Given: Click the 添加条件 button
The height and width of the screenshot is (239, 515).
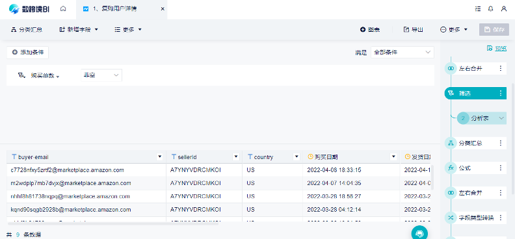Looking at the screenshot, I should point(27,53).
